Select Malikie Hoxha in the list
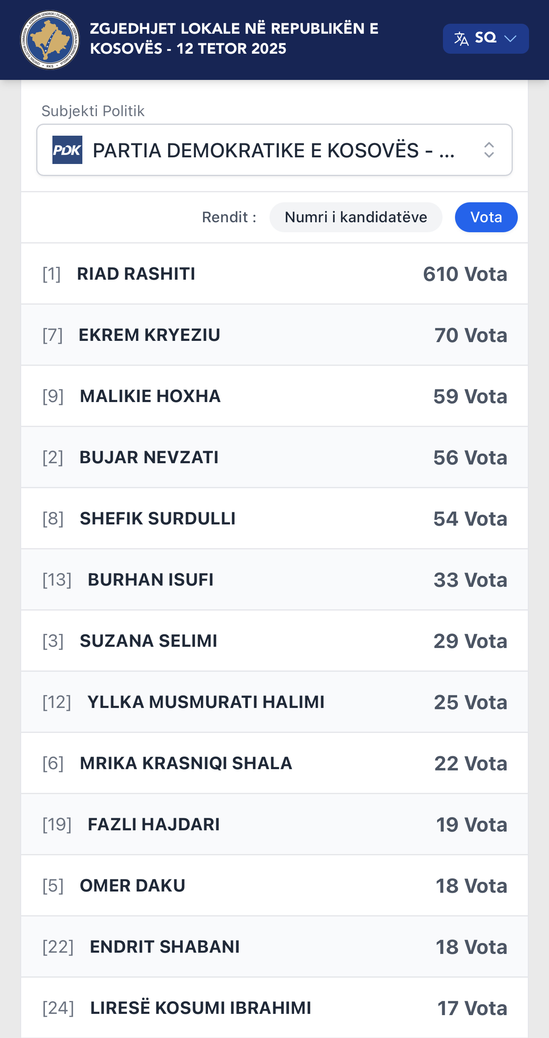 coord(274,396)
